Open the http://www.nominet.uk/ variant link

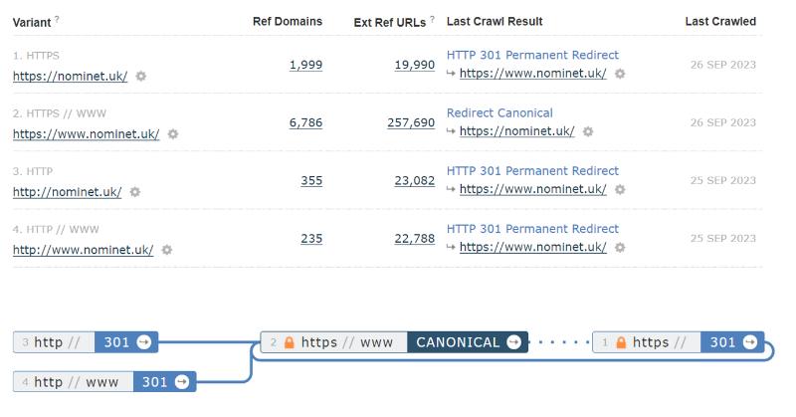(84, 250)
